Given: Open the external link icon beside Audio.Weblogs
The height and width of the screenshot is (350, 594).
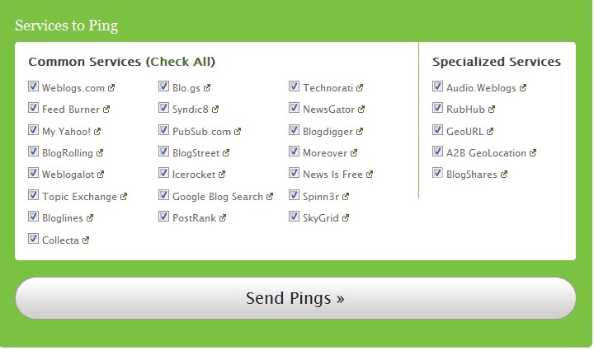Looking at the screenshot, I should click(x=523, y=87).
